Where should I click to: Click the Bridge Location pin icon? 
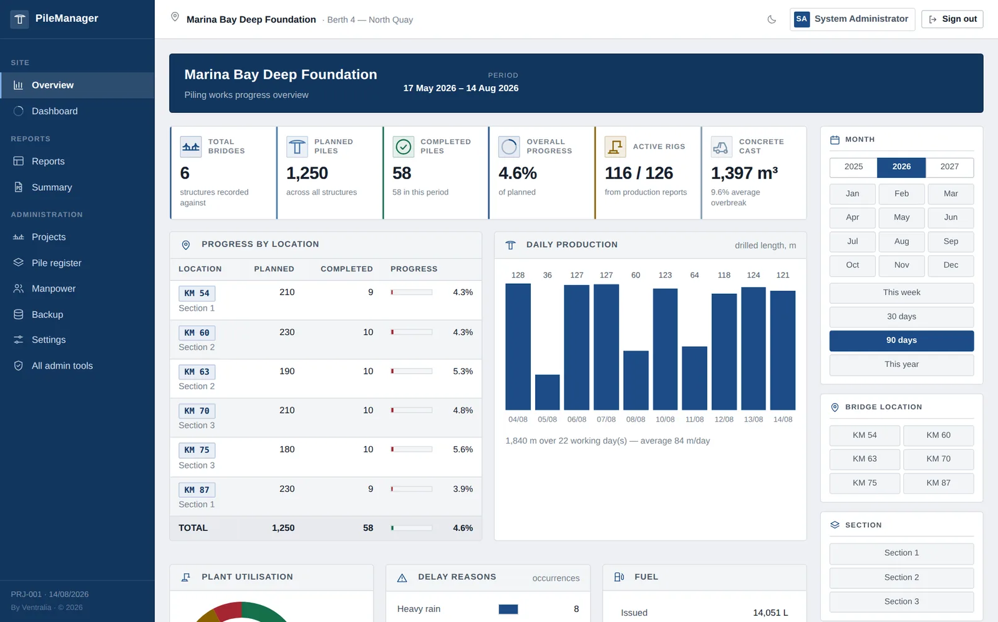pyautogui.click(x=835, y=407)
